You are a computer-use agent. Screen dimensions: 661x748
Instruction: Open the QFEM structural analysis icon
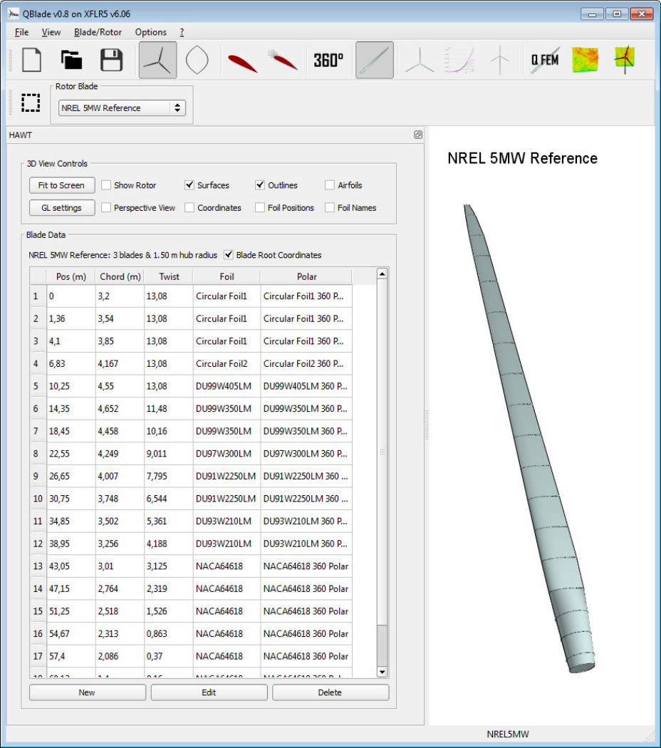click(x=546, y=60)
